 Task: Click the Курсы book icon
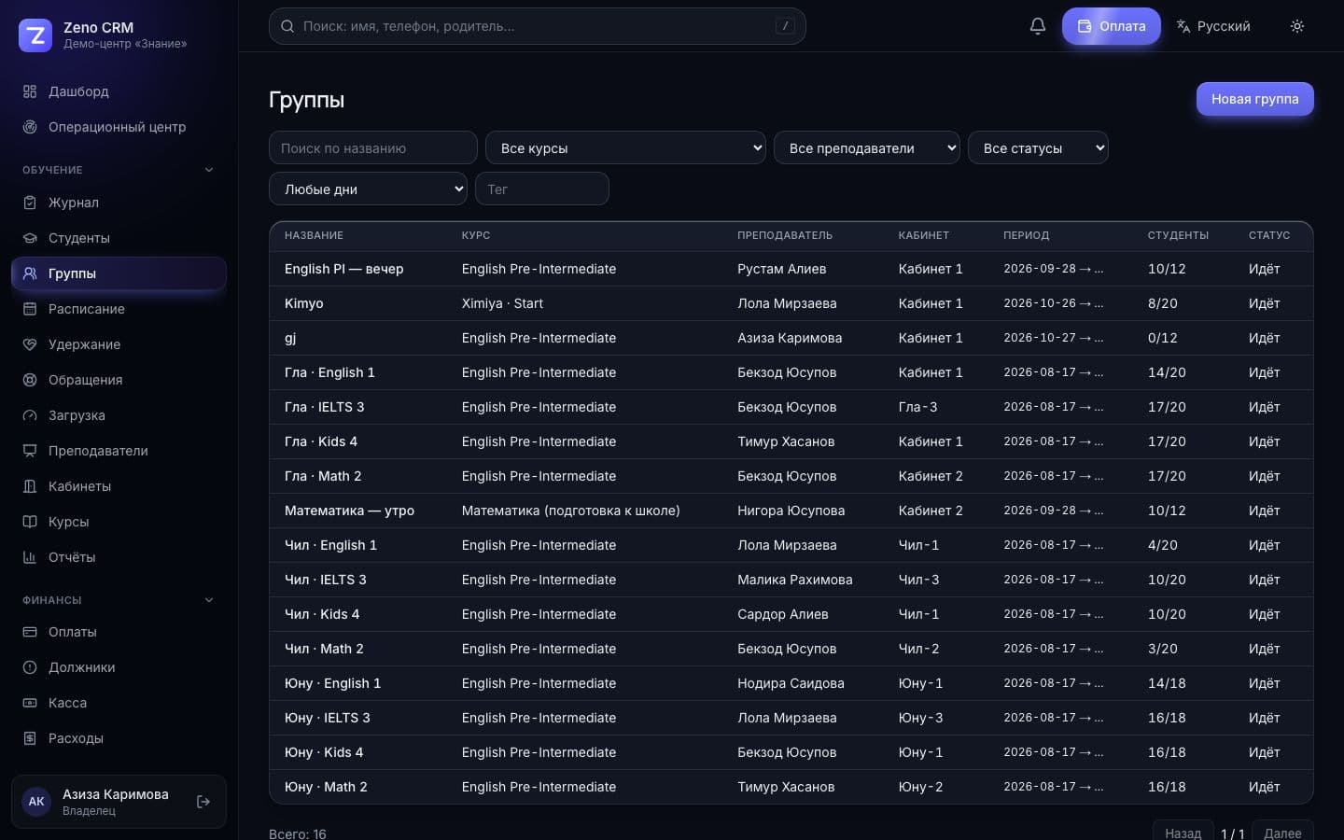pos(30,522)
